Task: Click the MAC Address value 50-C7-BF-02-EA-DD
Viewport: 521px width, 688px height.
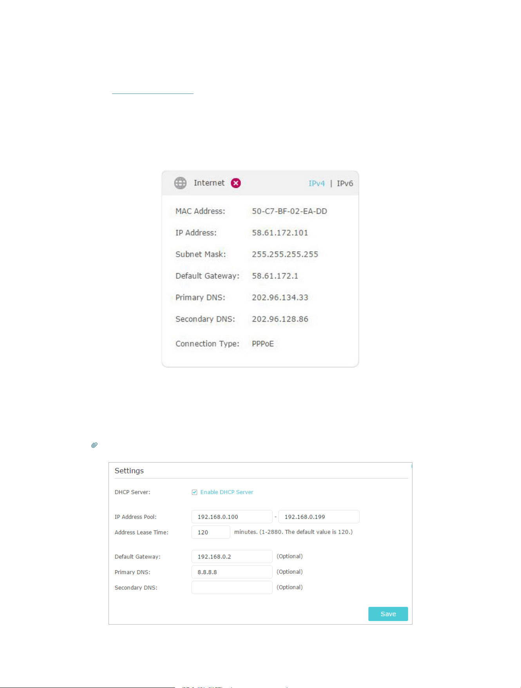Action: pyautogui.click(x=289, y=211)
